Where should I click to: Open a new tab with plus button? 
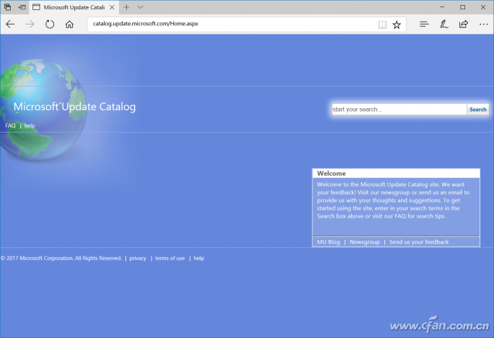pos(126,6)
